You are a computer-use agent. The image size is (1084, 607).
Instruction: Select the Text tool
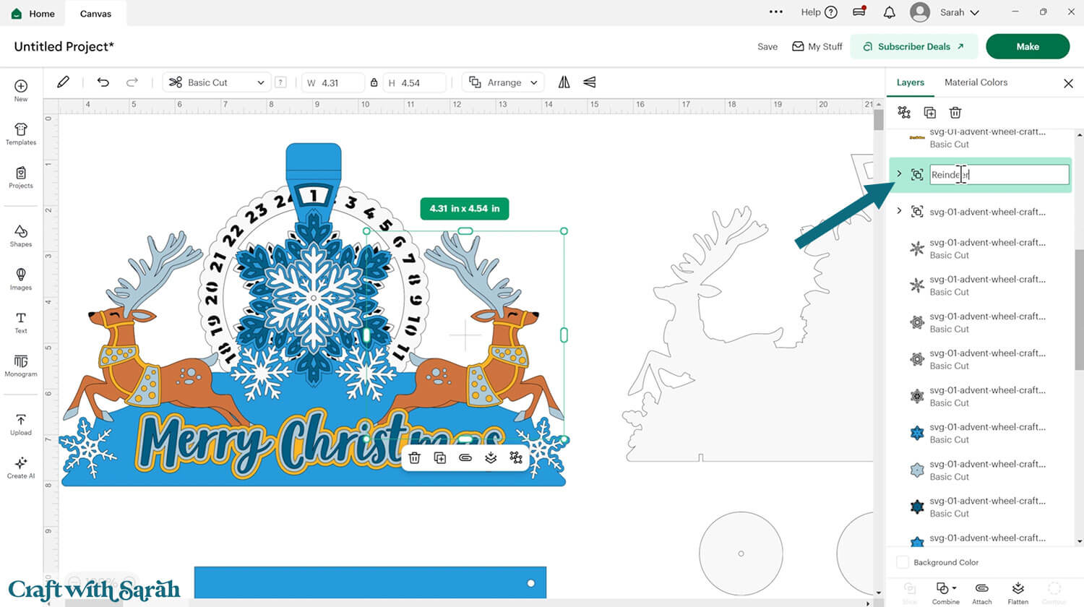coord(21,322)
